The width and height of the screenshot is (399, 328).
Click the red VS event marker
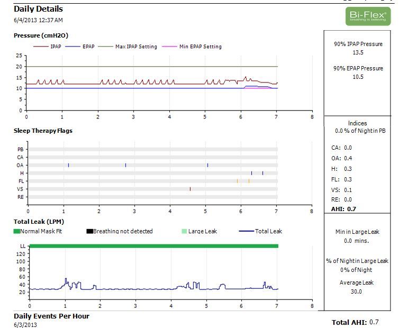[x=190, y=189]
